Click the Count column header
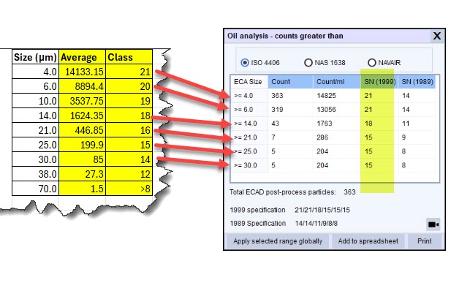 290,81
